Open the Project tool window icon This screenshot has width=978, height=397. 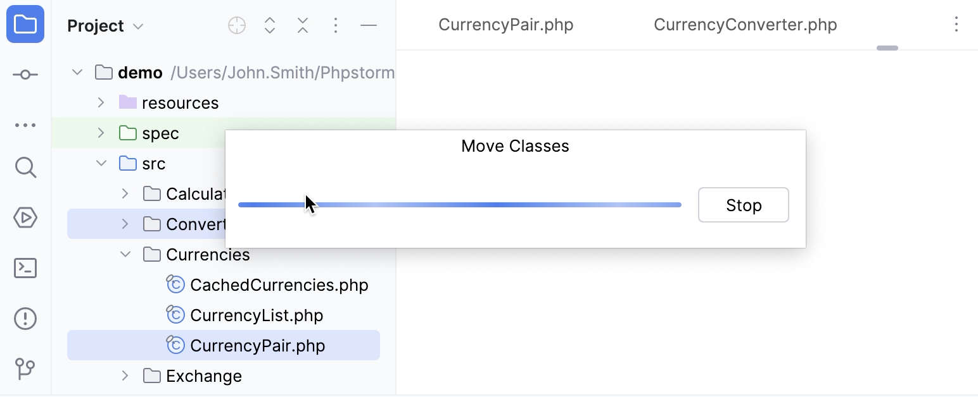coord(25,25)
